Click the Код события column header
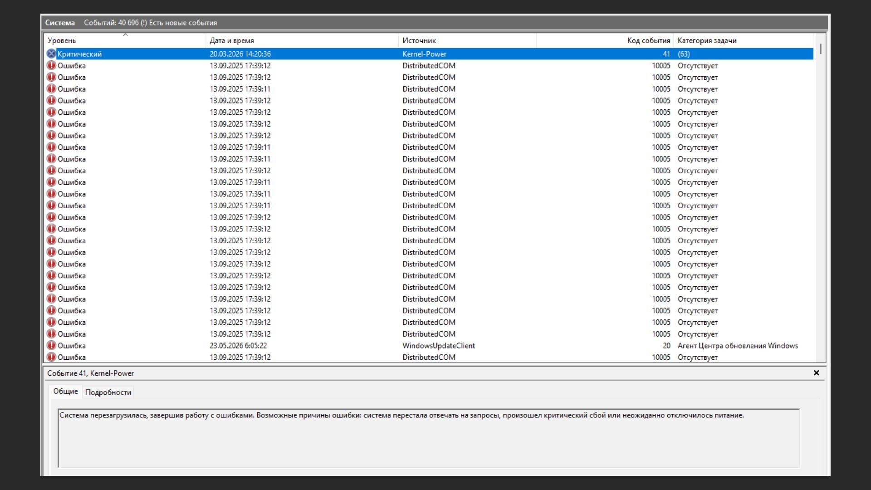 coord(605,40)
